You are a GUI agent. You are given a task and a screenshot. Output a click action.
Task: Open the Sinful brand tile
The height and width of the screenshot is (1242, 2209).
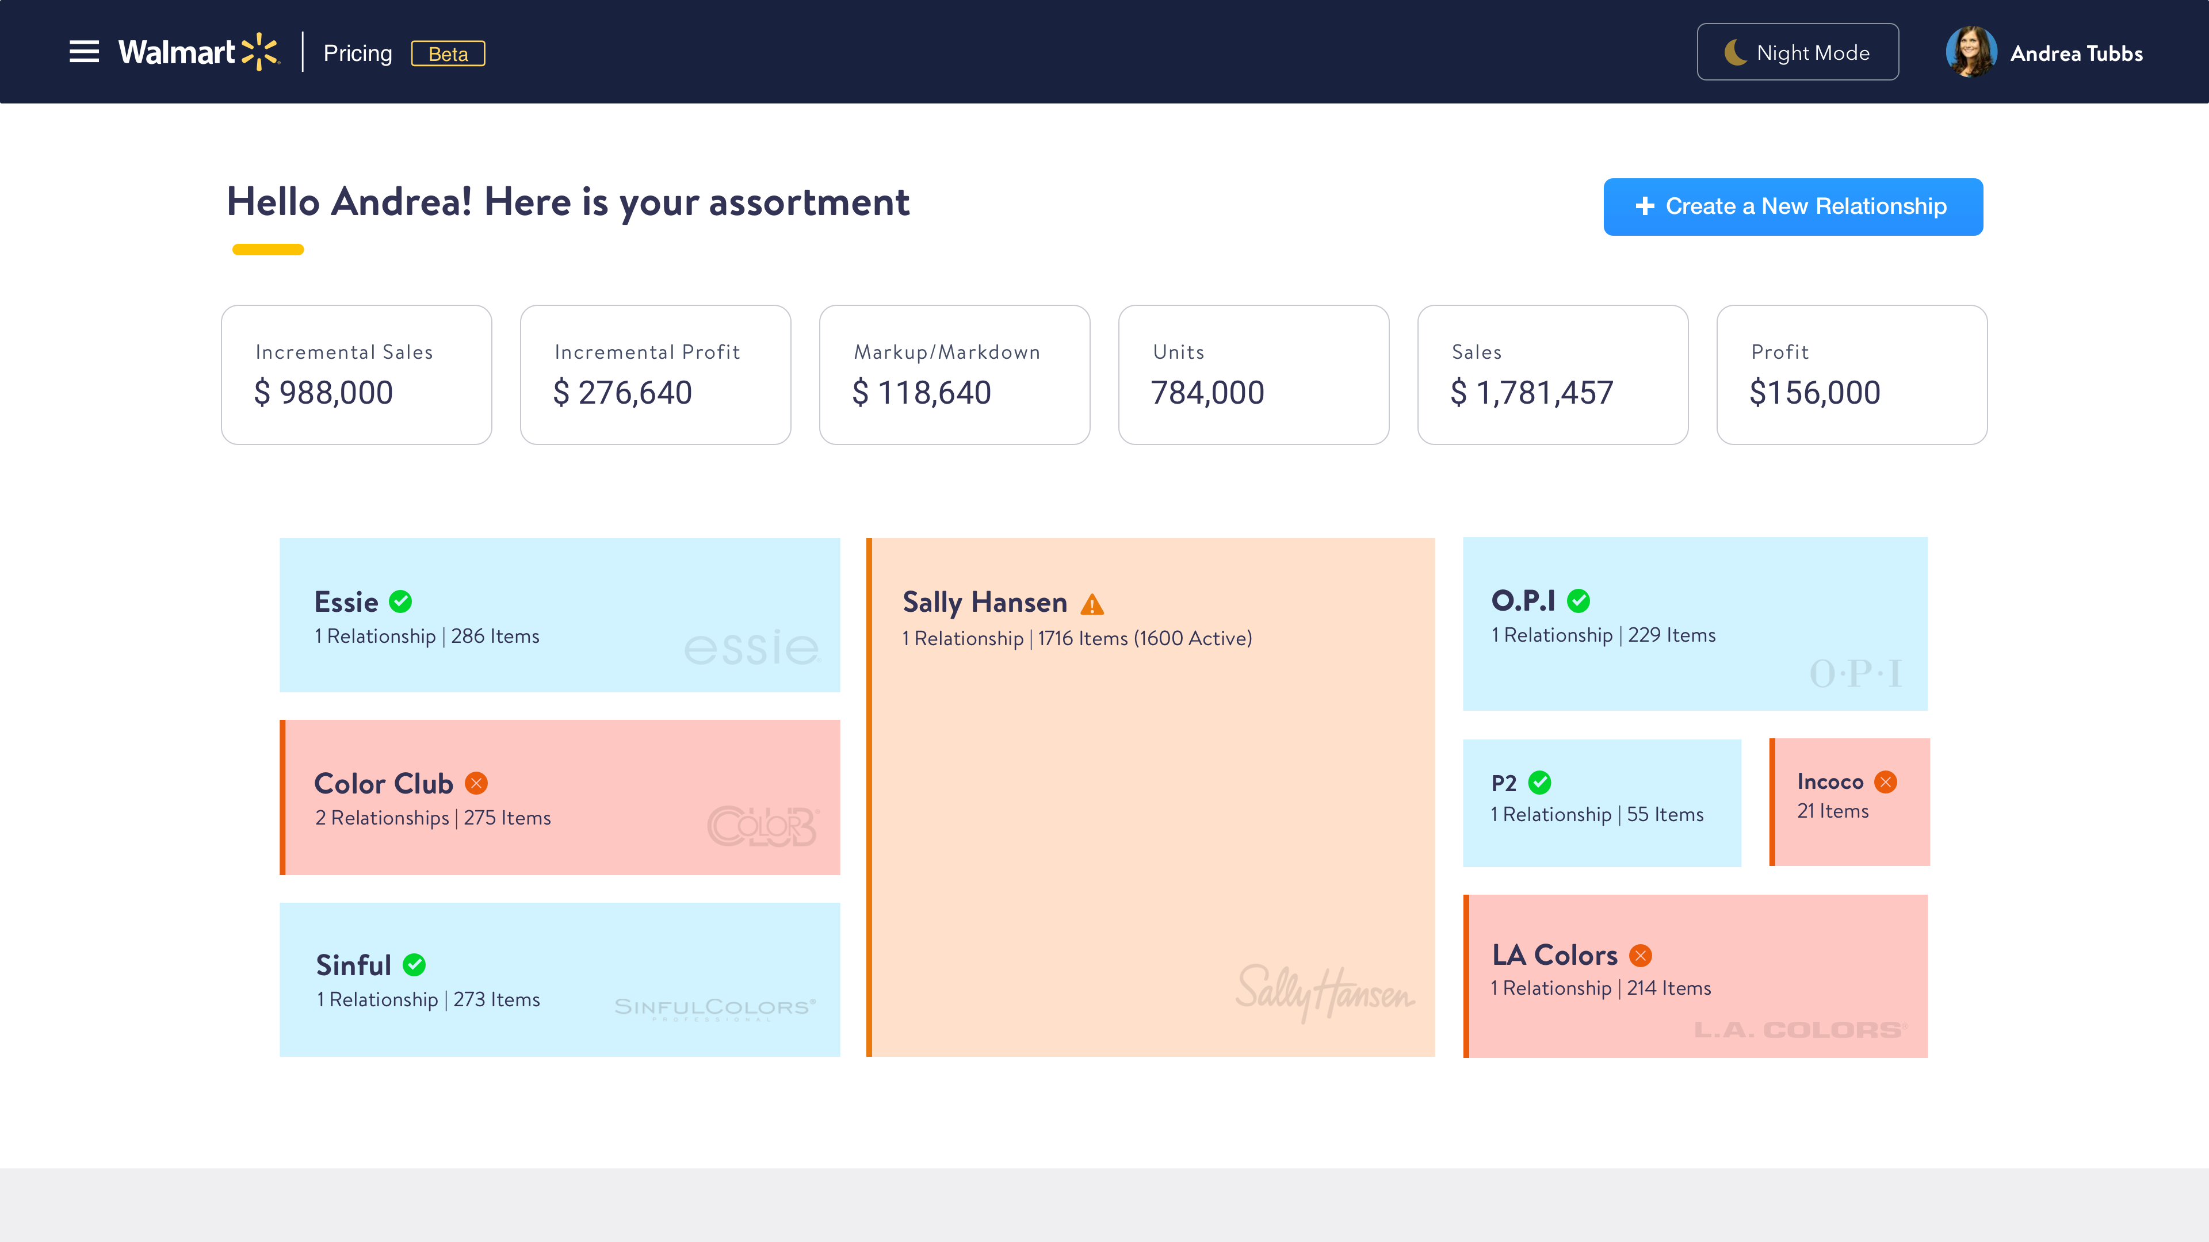point(560,980)
